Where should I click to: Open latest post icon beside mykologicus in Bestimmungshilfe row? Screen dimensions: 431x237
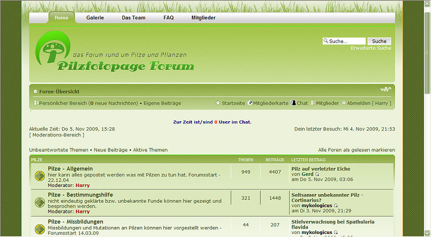(x=336, y=206)
